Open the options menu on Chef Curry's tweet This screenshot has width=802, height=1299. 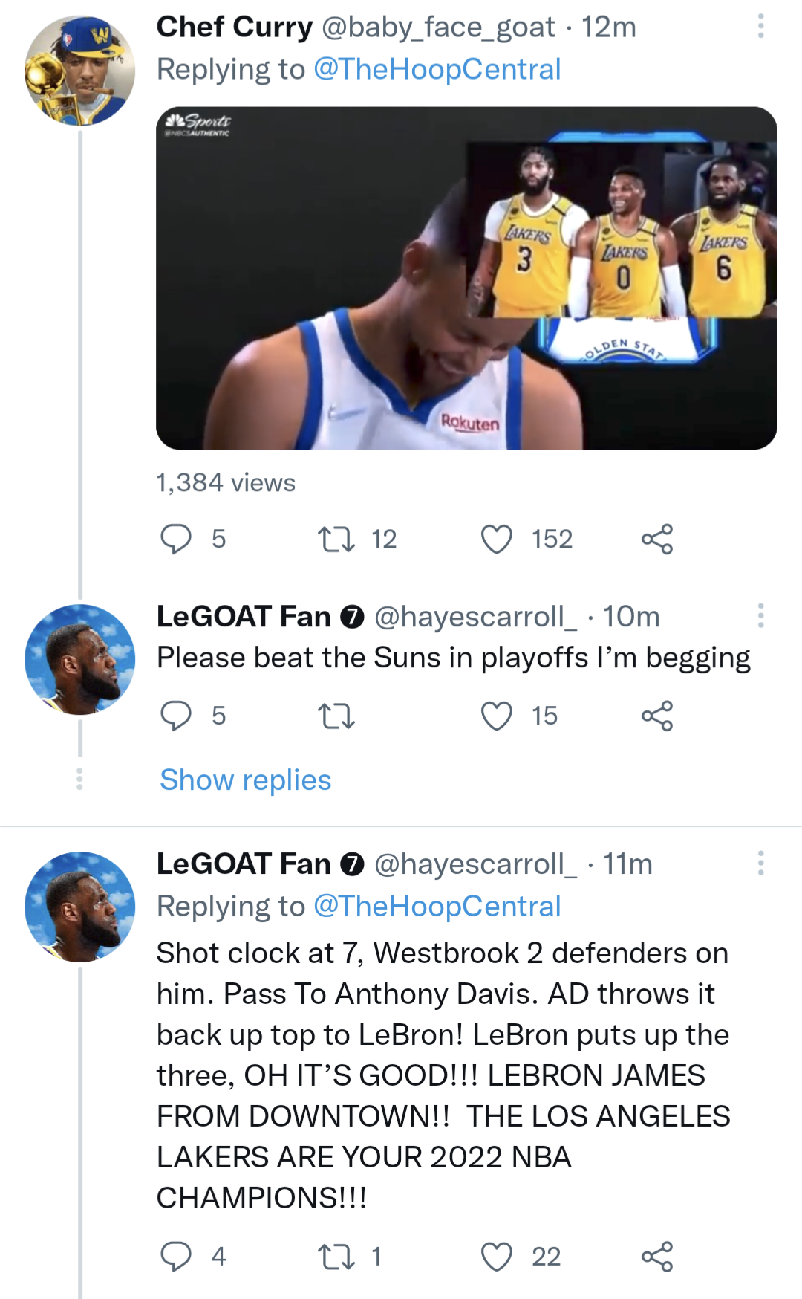[x=759, y=26]
